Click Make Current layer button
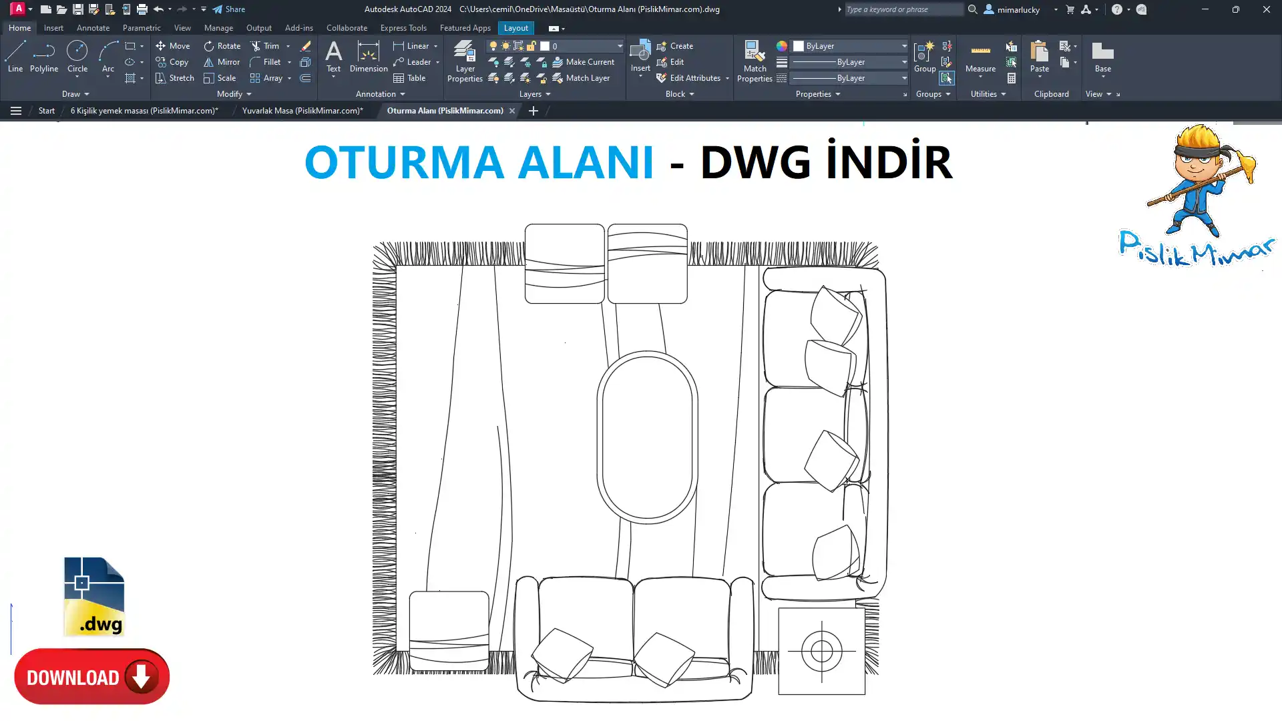1282x721 pixels. [583, 62]
